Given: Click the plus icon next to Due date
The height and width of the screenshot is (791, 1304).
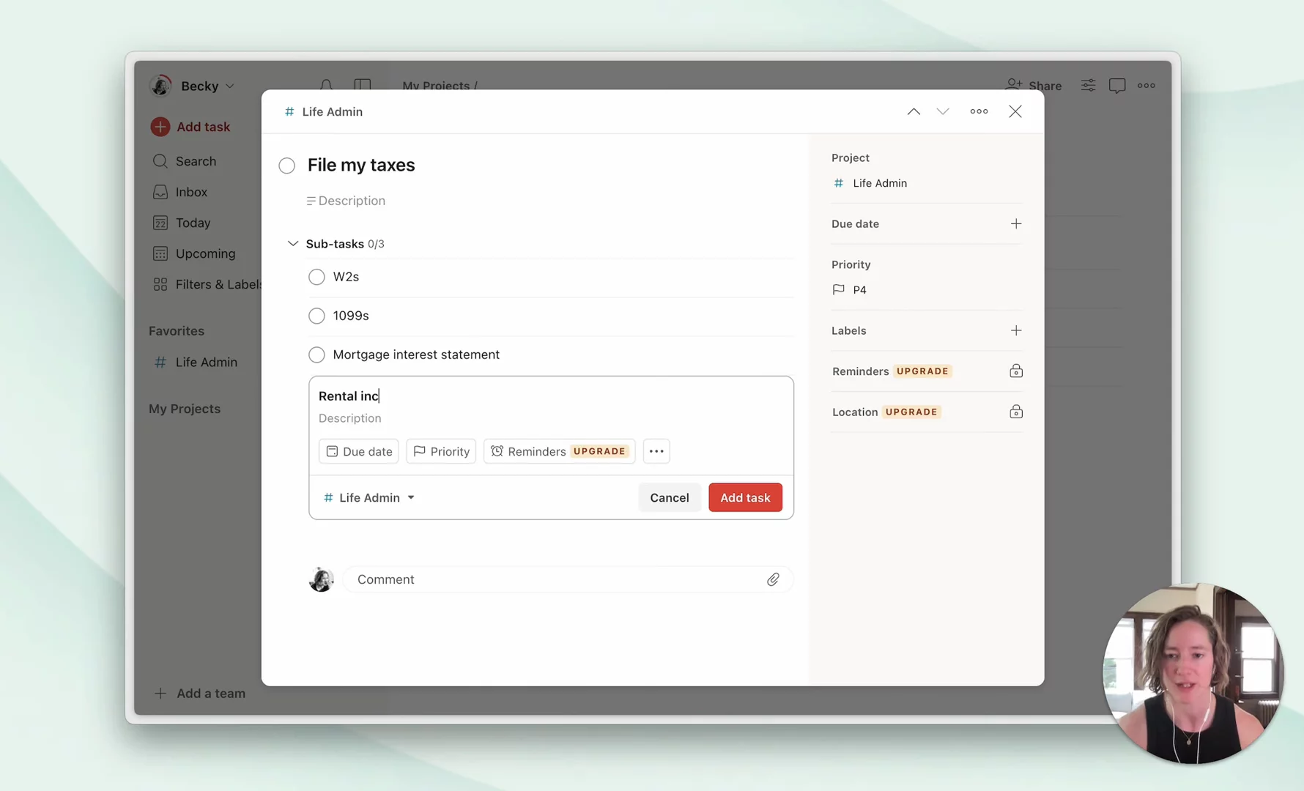Looking at the screenshot, I should (x=1015, y=224).
